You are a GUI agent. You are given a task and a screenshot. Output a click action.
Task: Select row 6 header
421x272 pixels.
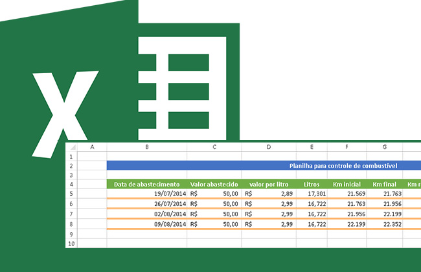point(71,204)
